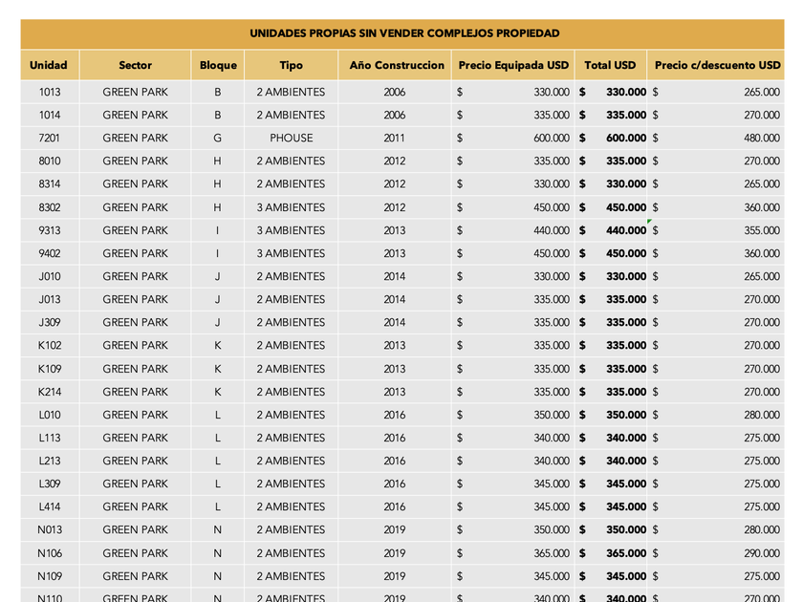Click the "UNIDADES PROPIAS SIN VENDER" title cell
The width and height of the screenshot is (803, 602).
(x=403, y=33)
